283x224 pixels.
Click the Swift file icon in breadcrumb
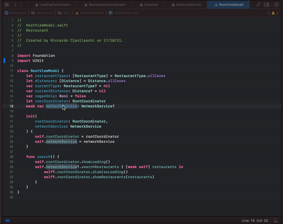tap(77, 13)
